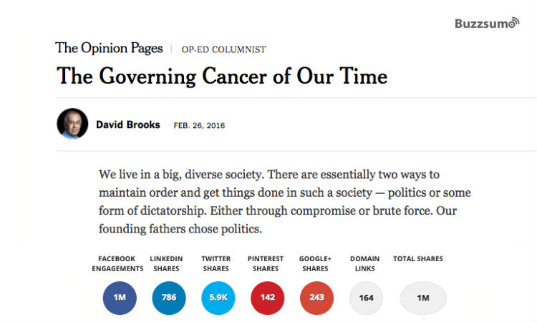Click the Domain Links column label
This screenshot has height=322, width=537.
[x=365, y=263]
